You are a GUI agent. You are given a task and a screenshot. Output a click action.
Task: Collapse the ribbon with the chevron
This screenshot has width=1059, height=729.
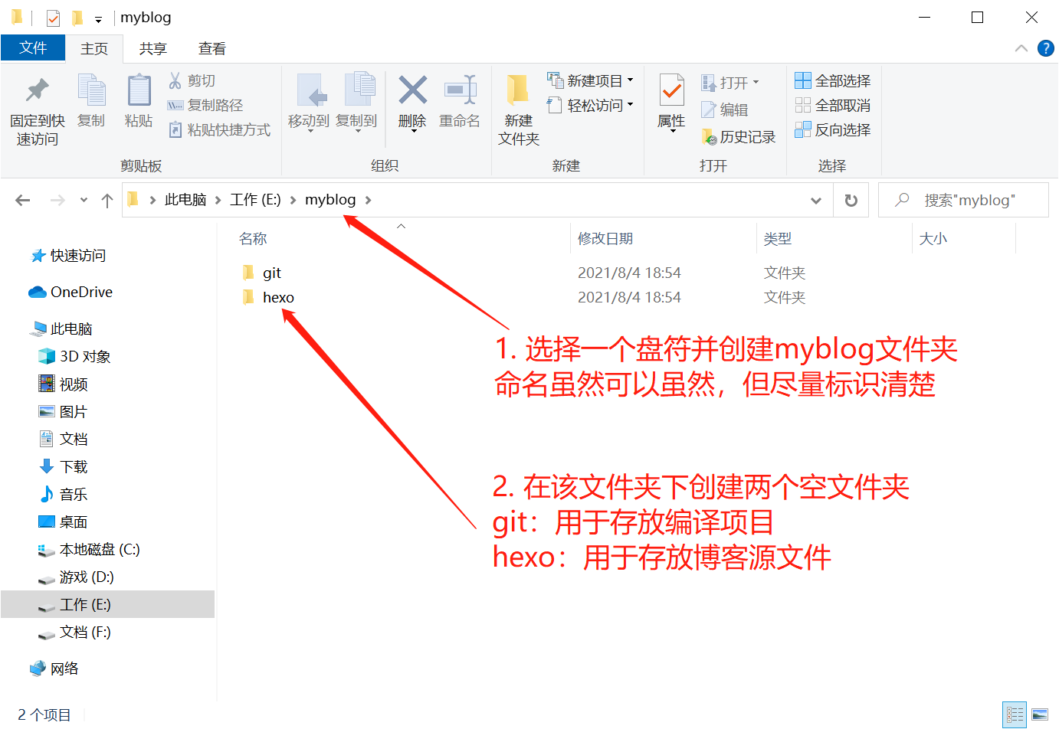[1021, 48]
